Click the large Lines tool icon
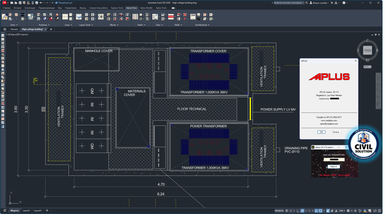This screenshot has height=214, width=385. coord(65,16)
